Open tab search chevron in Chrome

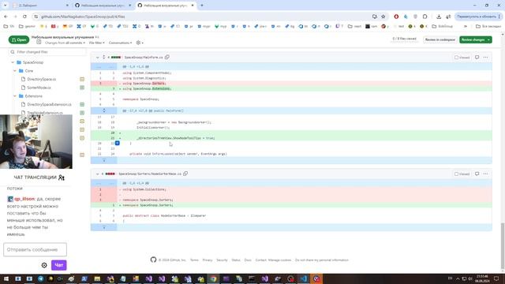[x=6, y=6]
